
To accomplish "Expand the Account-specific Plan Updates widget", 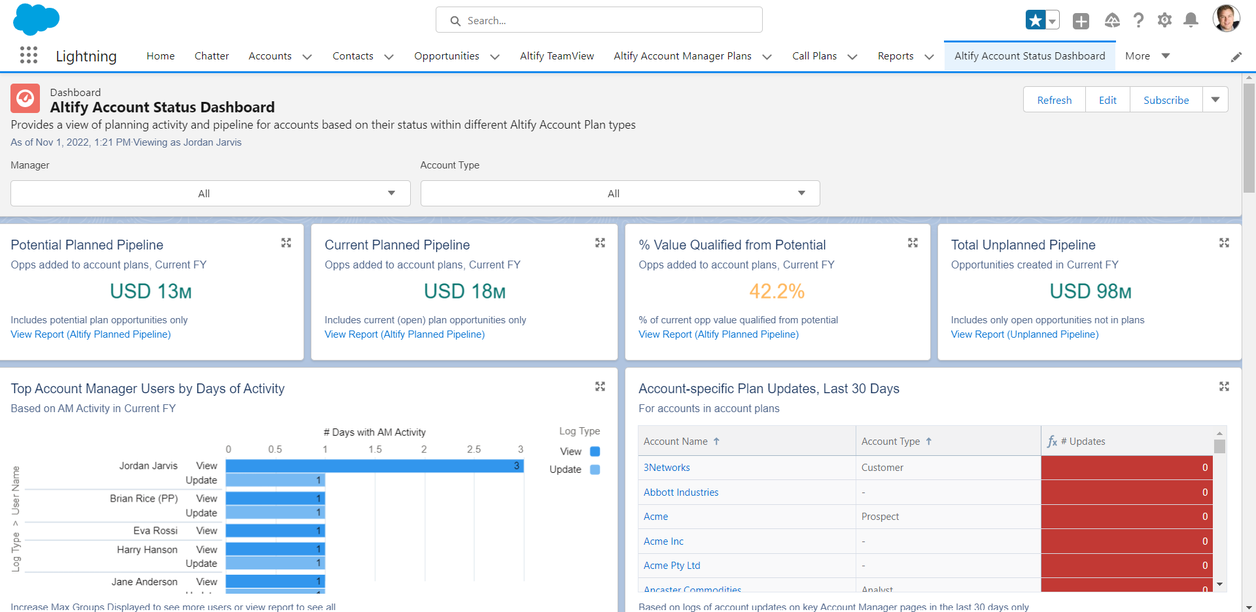I will (1224, 386).
